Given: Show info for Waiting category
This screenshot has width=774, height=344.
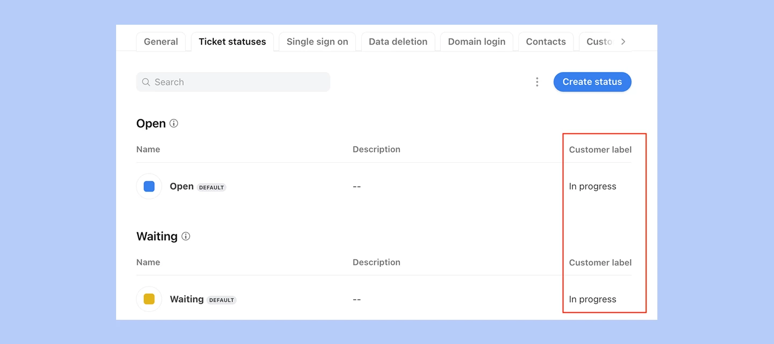Looking at the screenshot, I should [x=186, y=236].
